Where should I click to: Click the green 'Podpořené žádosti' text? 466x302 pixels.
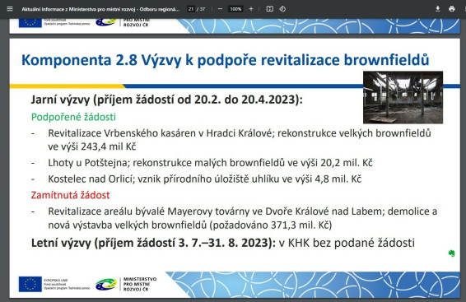(73, 117)
